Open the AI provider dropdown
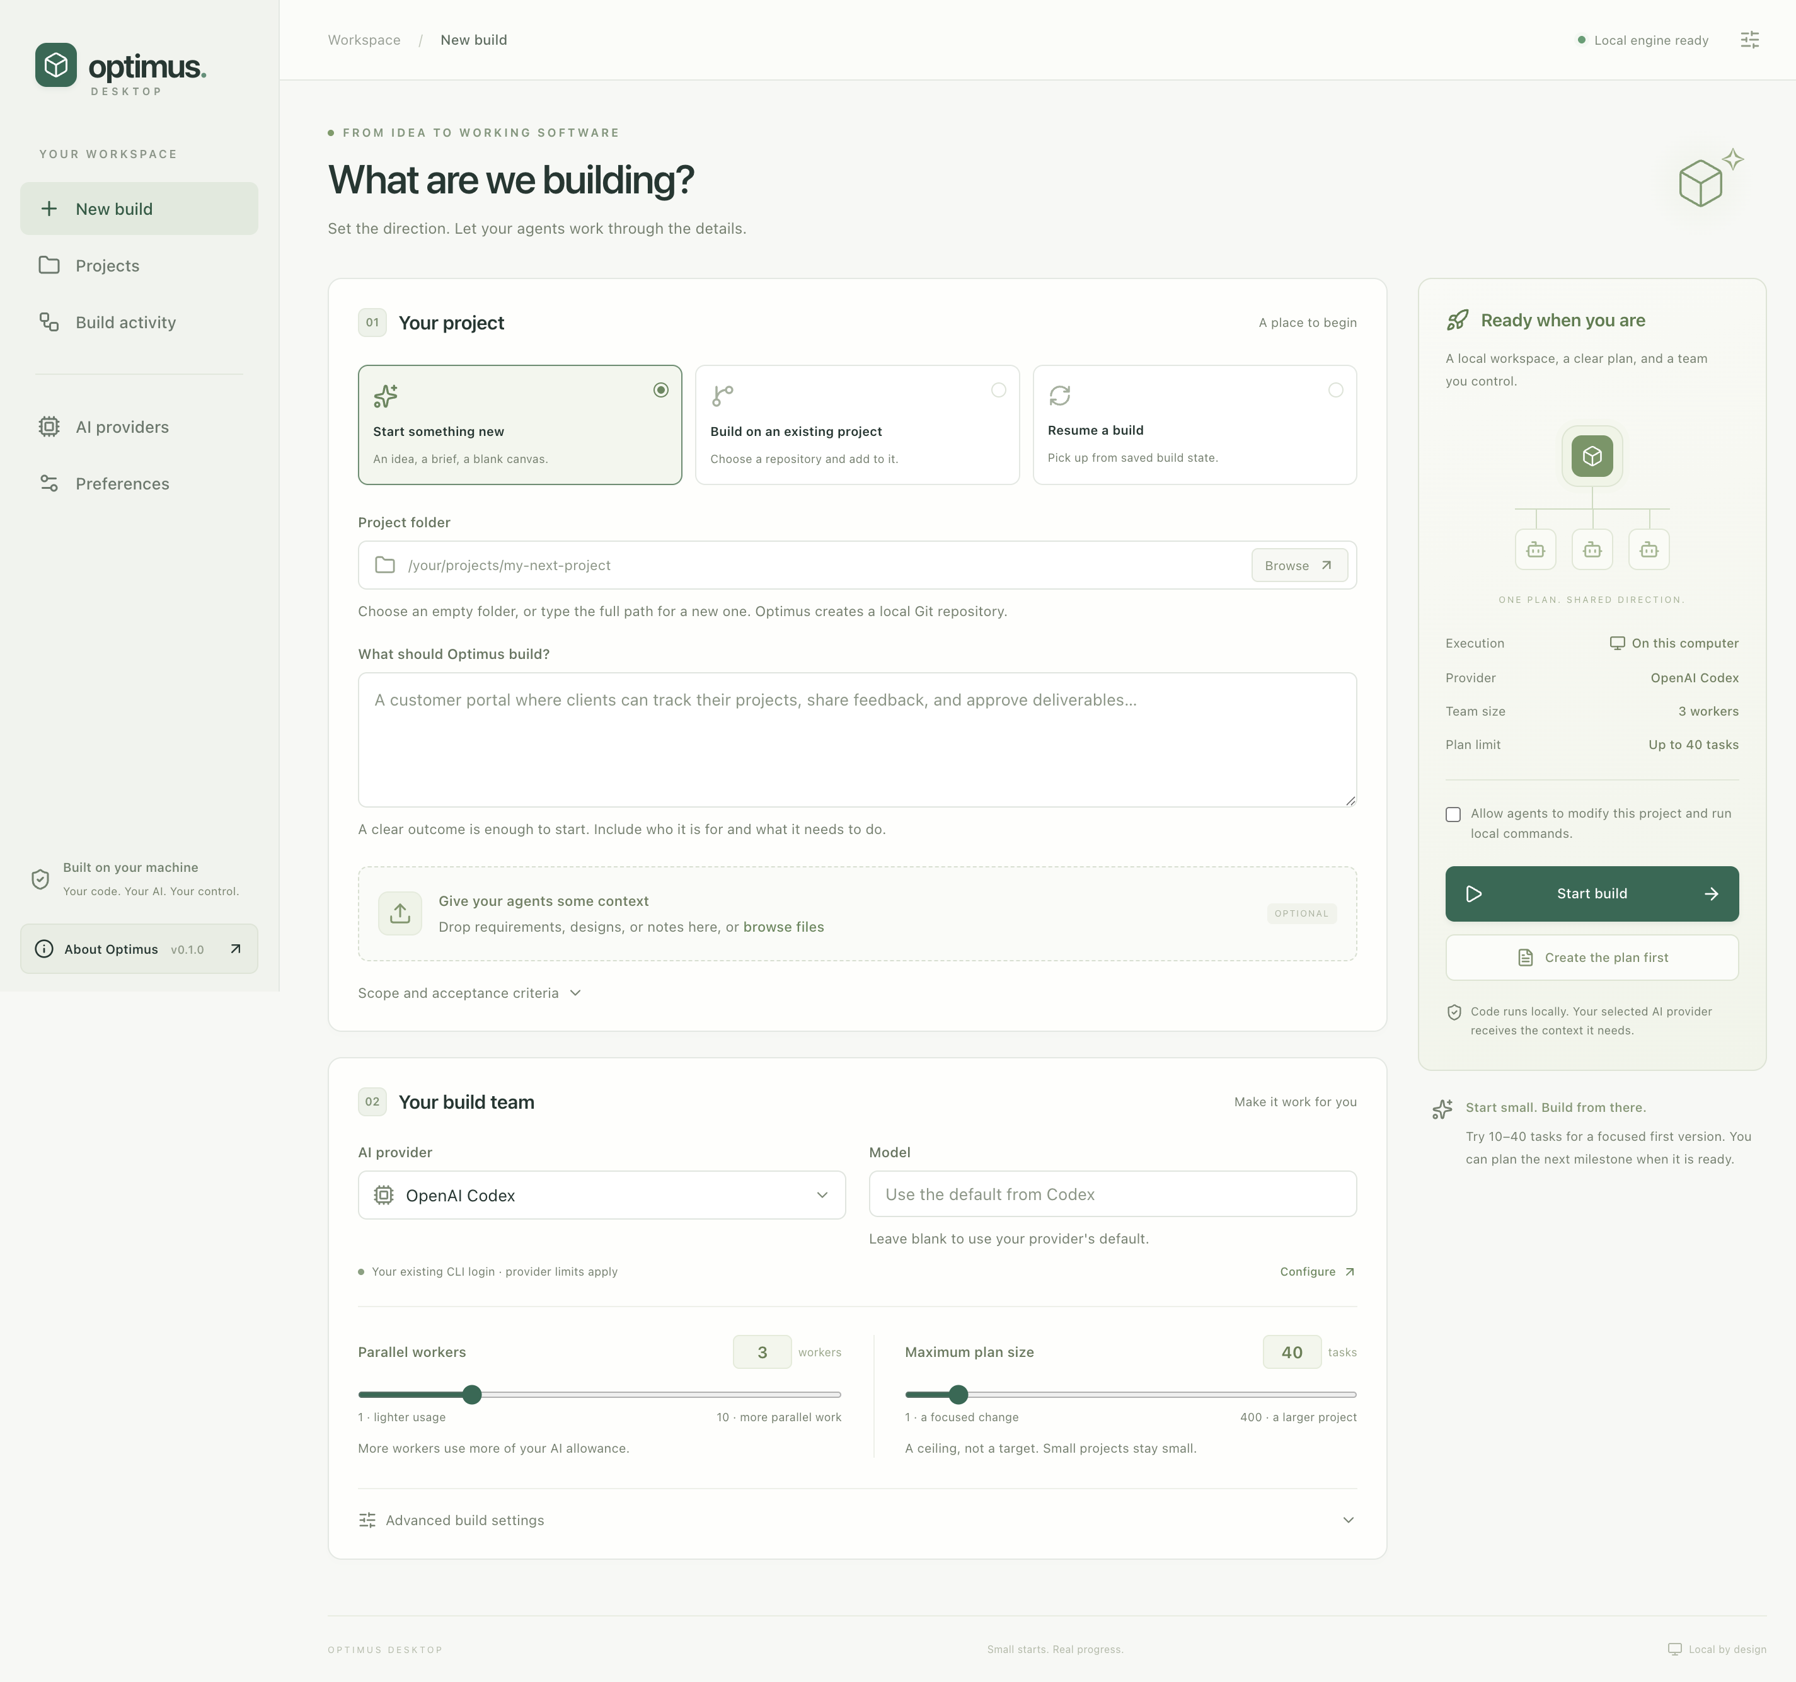The width and height of the screenshot is (1796, 1682). [602, 1195]
